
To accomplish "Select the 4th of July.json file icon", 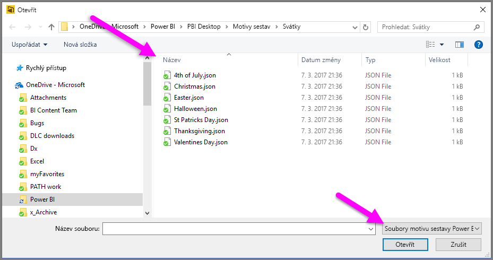I will pyautogui.click(x=167, y=75).
